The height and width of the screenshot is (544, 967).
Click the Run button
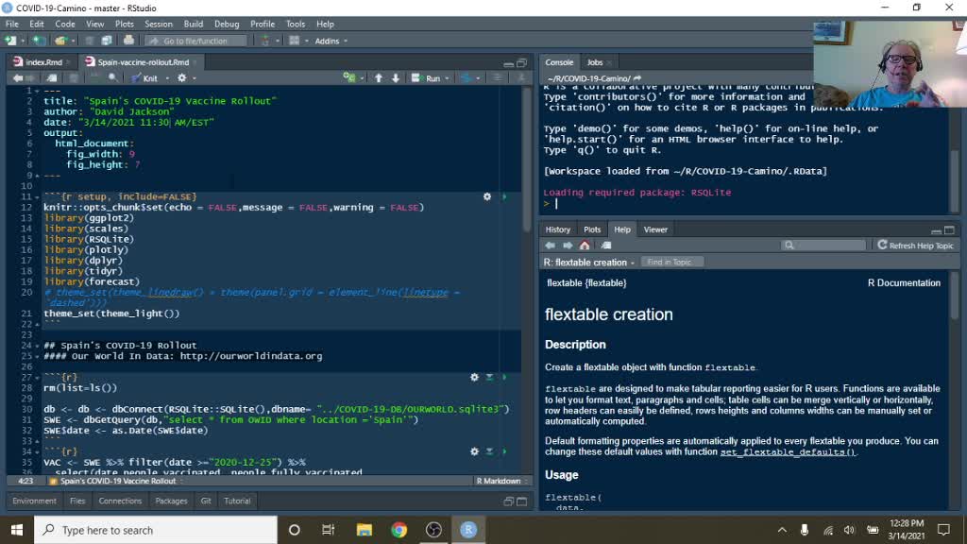pyautogui.click(x=427, y=78)
